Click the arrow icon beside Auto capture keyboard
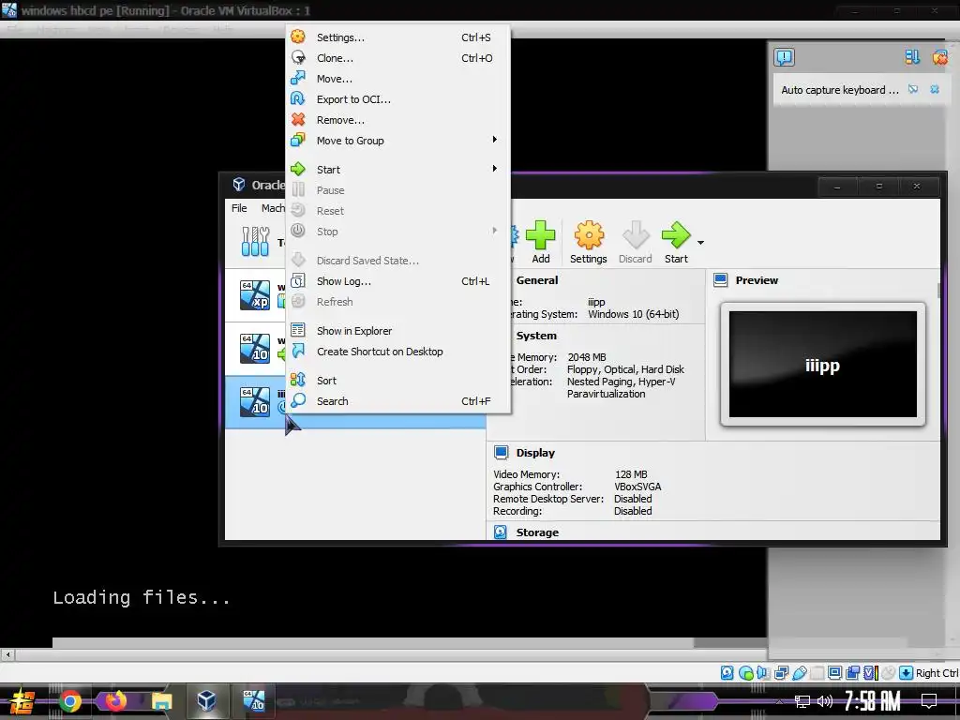 point(913,89)
